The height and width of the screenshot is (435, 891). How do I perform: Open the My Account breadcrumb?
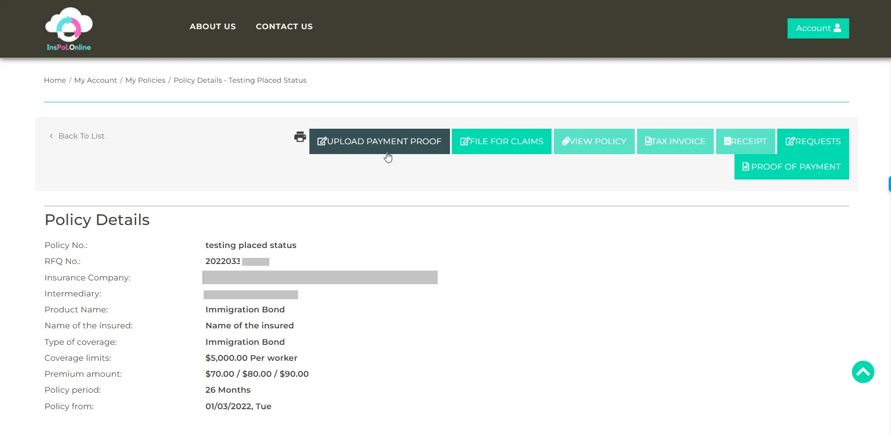95,80
